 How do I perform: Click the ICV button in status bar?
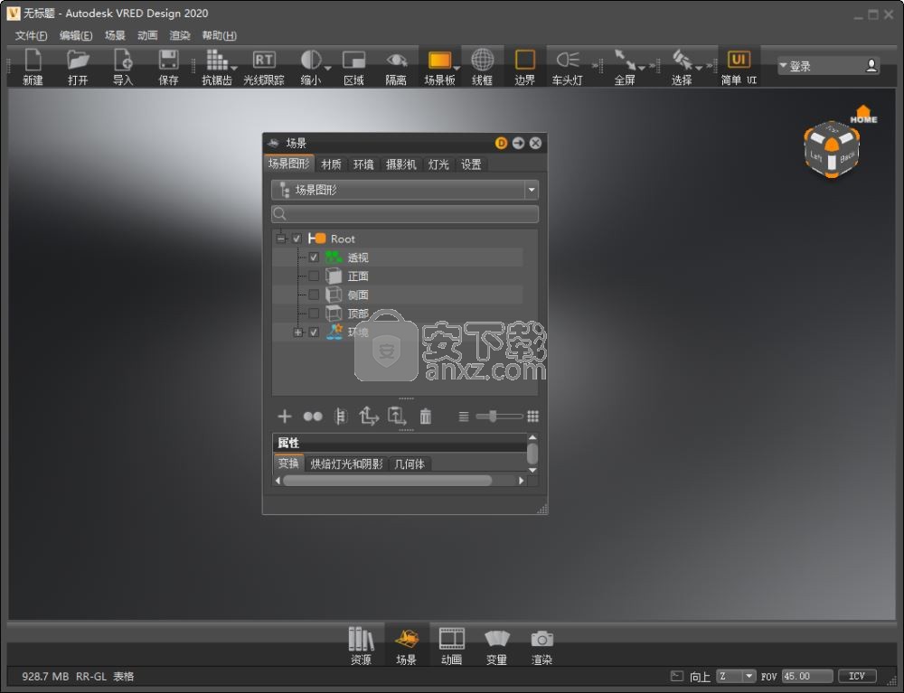[x=857, y=676]
